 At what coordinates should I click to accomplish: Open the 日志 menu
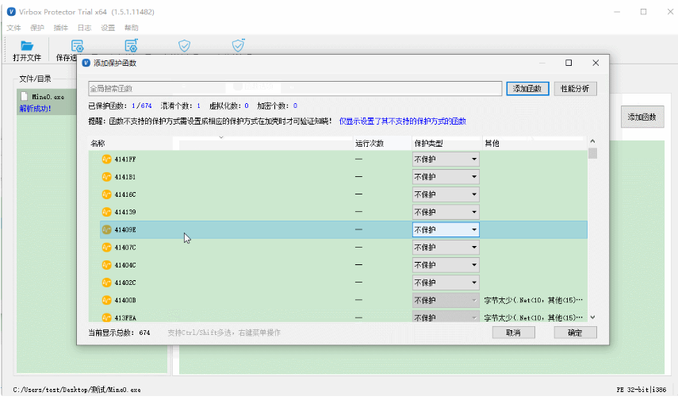84,28
